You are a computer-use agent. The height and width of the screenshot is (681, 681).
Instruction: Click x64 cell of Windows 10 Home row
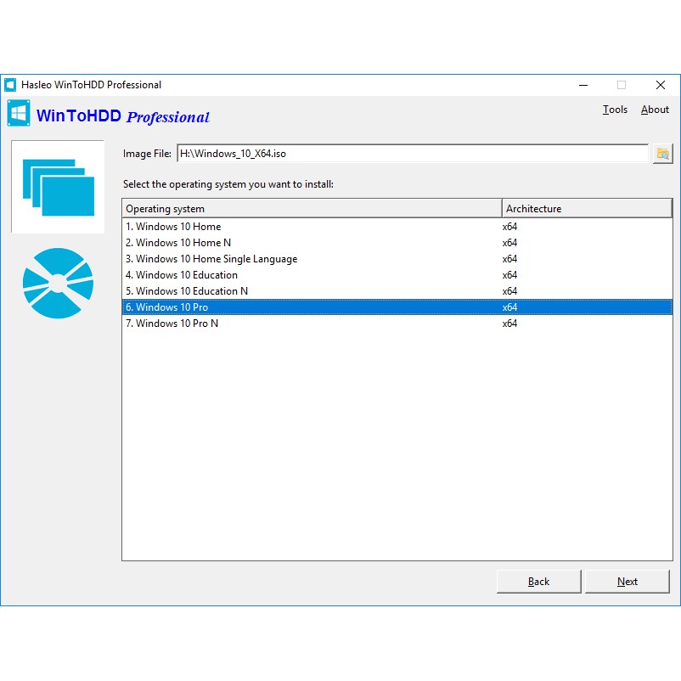(x=509, y=227)
